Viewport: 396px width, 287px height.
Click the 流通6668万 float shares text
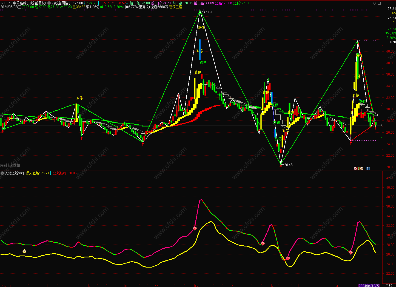tap(159, 7)
